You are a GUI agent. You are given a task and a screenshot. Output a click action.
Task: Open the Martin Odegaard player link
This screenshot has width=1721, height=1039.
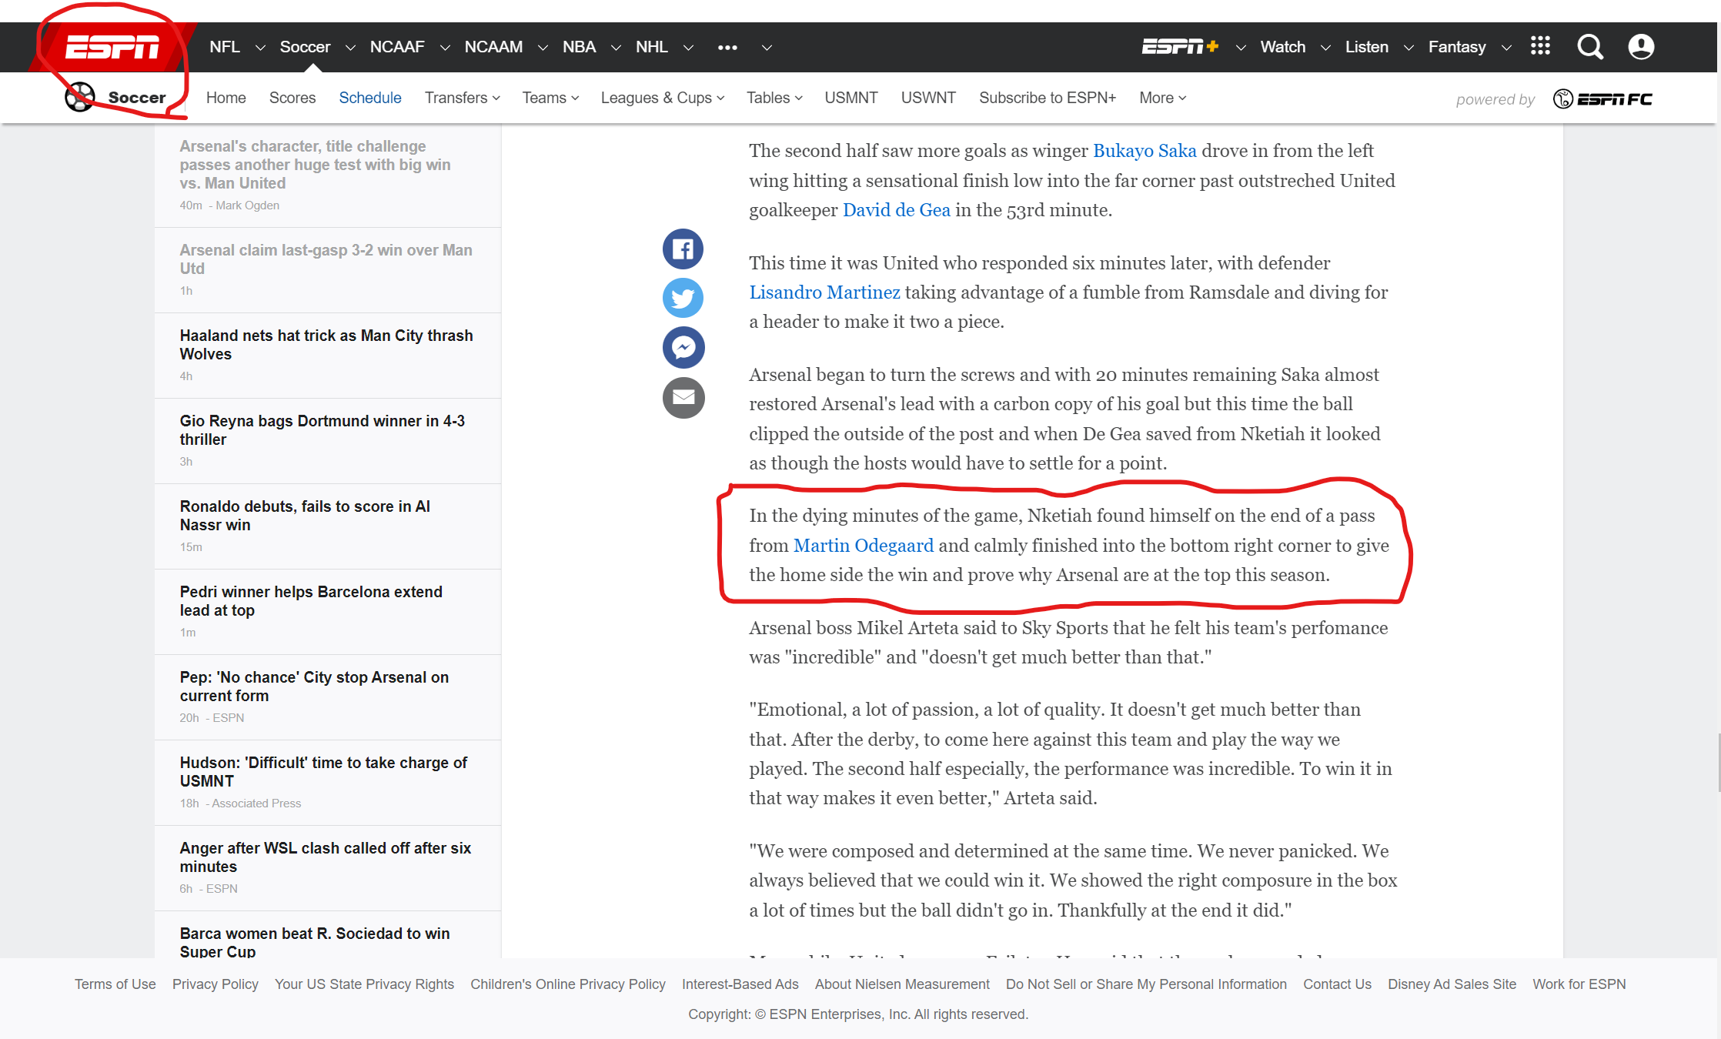click(863, 546)
